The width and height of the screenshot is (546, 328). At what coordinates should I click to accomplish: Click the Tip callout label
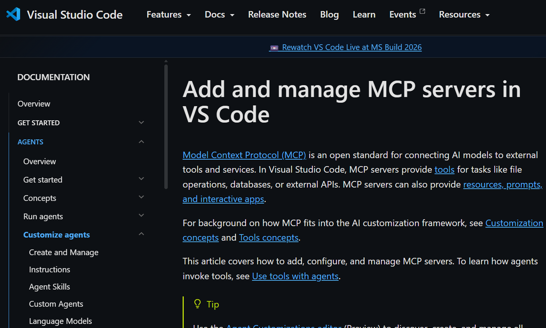point(213,304)
